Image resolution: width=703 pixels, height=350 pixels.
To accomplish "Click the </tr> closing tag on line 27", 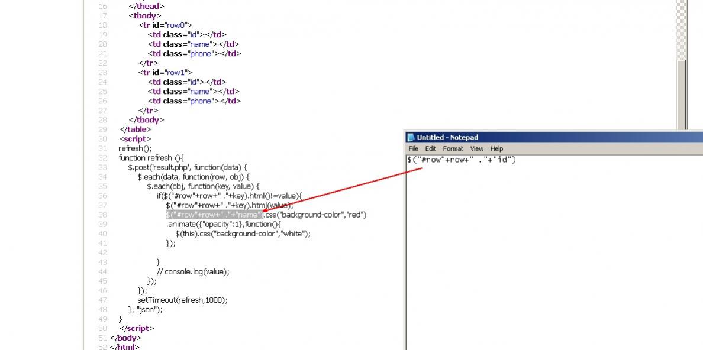I will 148,110.
